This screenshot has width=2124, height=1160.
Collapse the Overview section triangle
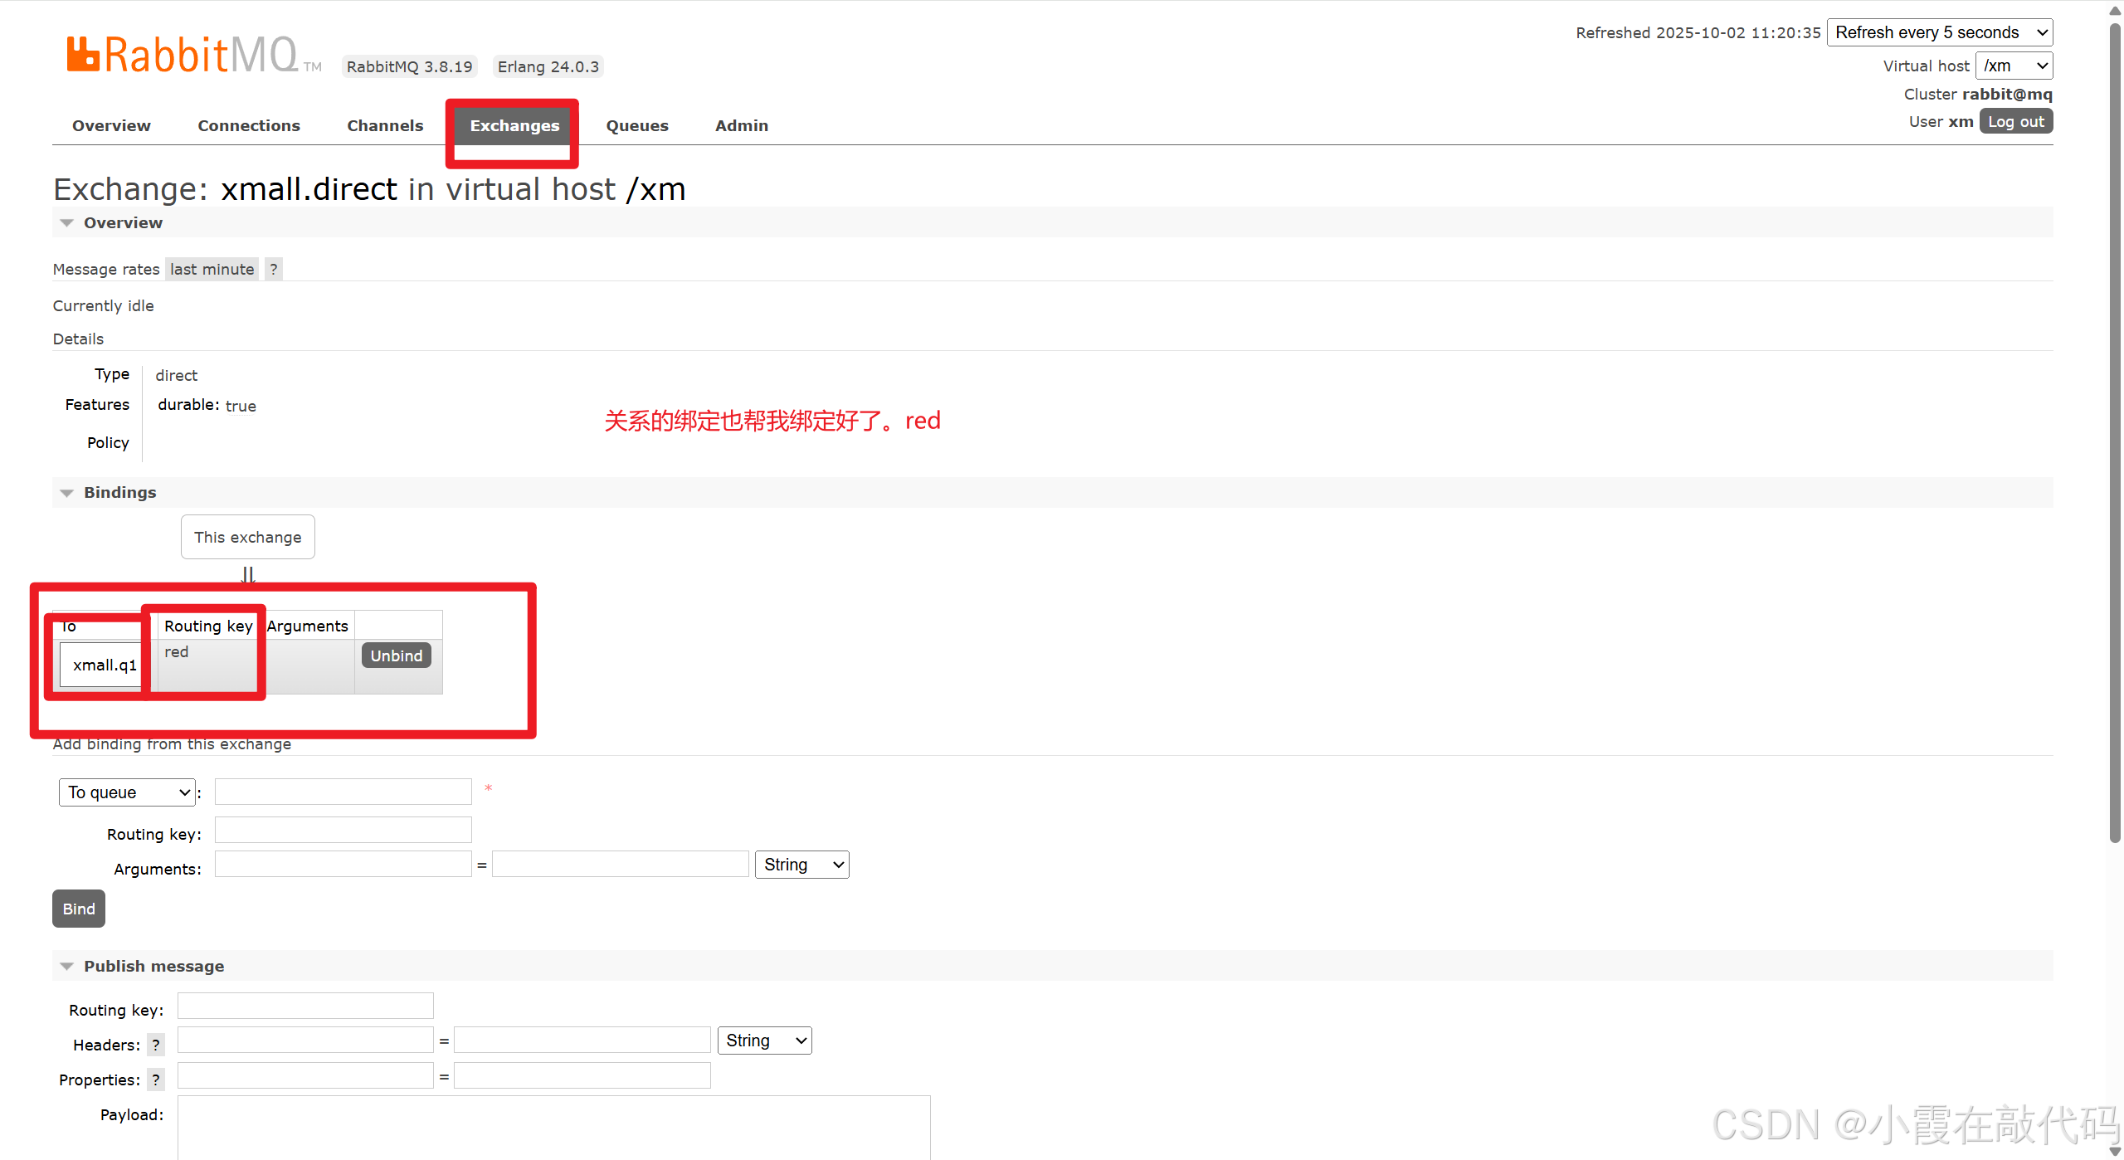(67, 222)
